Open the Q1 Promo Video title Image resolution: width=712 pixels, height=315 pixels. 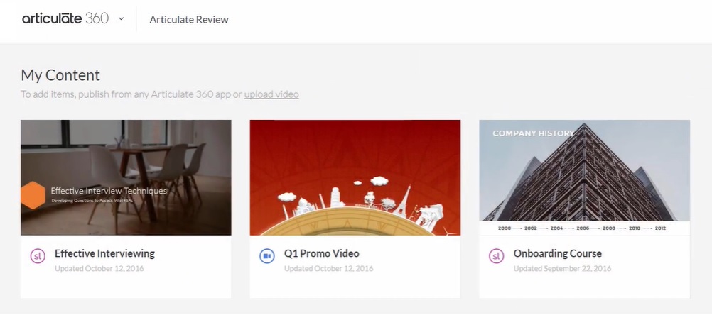pyautogui.click(x=321, y=253)
